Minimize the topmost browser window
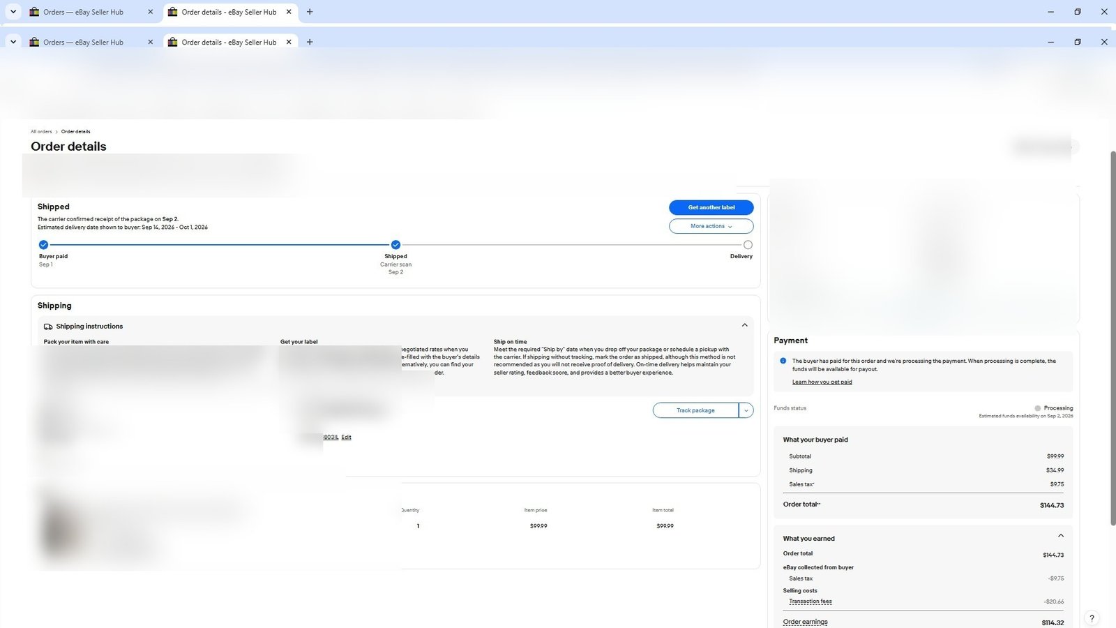Image resolution: width=1116 pixels, height=628 pixels. pos(1050,12)
